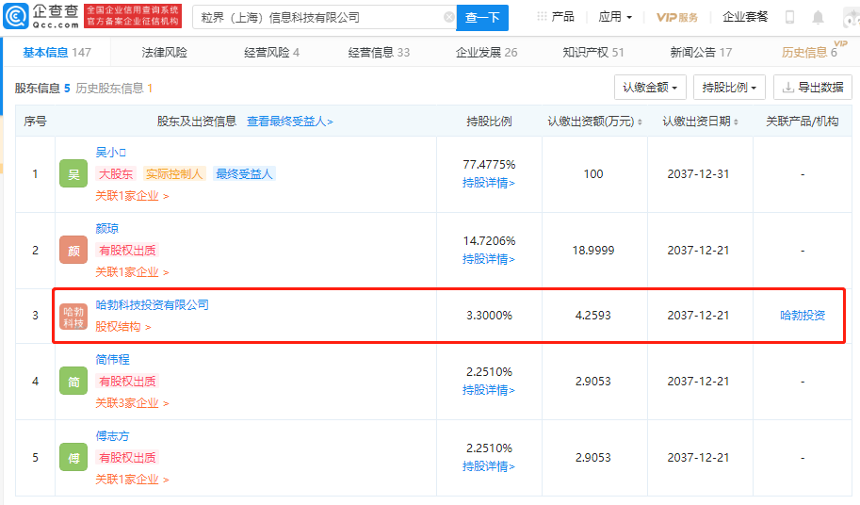Sort by 认缴出资额(万元) column sort icon

point(640,122)
